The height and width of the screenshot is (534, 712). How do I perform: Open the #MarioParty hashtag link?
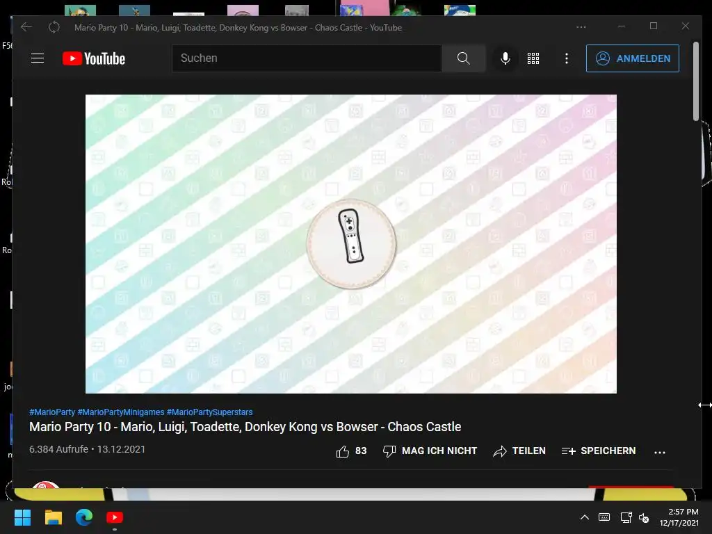(52, 412)
